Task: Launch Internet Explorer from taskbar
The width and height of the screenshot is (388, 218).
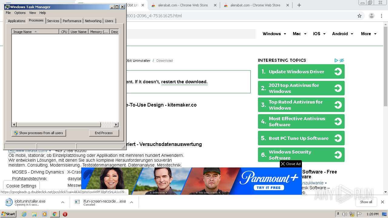Action: pyautogui.click(x=24, y=214)
